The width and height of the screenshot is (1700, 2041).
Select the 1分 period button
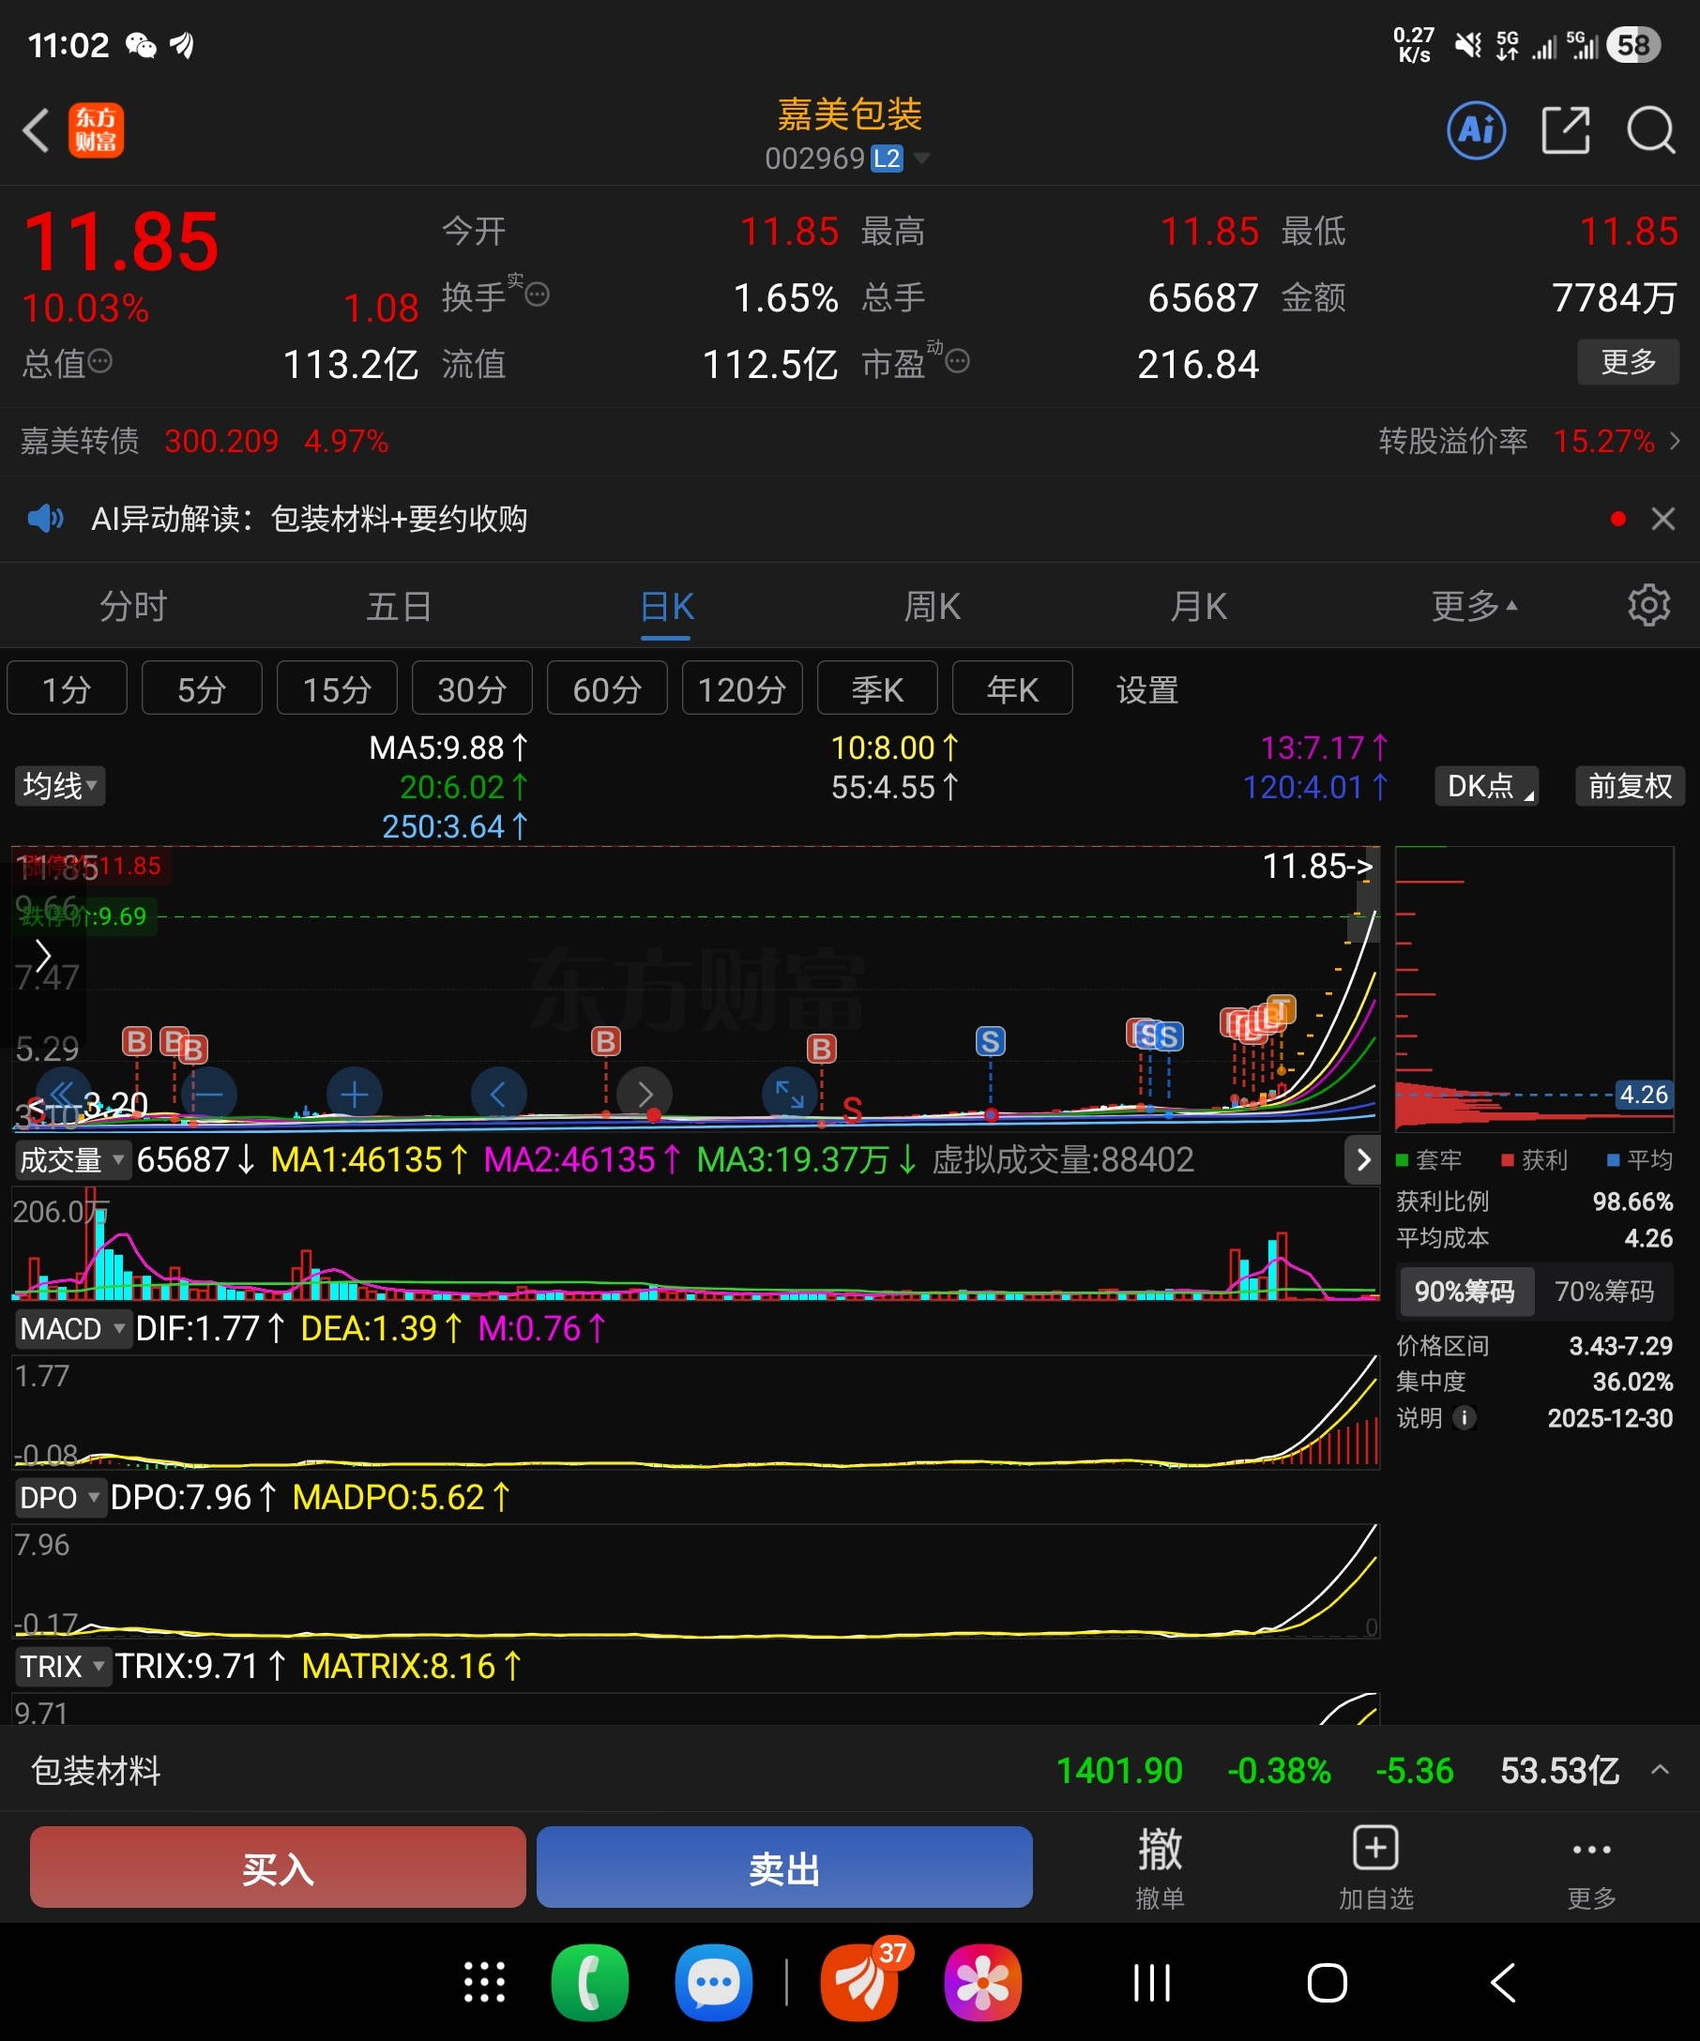coord(67,688)
